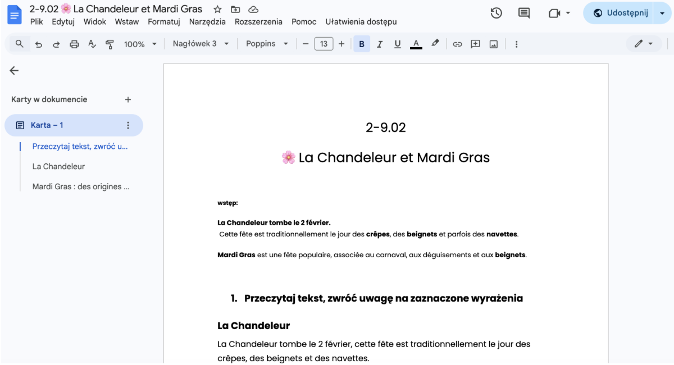This screenshot has width=674, height=365.
Task: Click the insert link icon
Action: (457, 44)
